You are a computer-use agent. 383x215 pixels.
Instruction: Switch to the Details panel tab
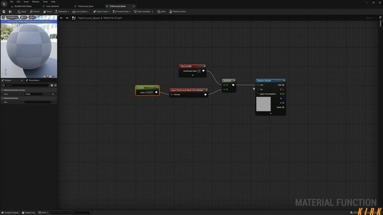(8, 81)
